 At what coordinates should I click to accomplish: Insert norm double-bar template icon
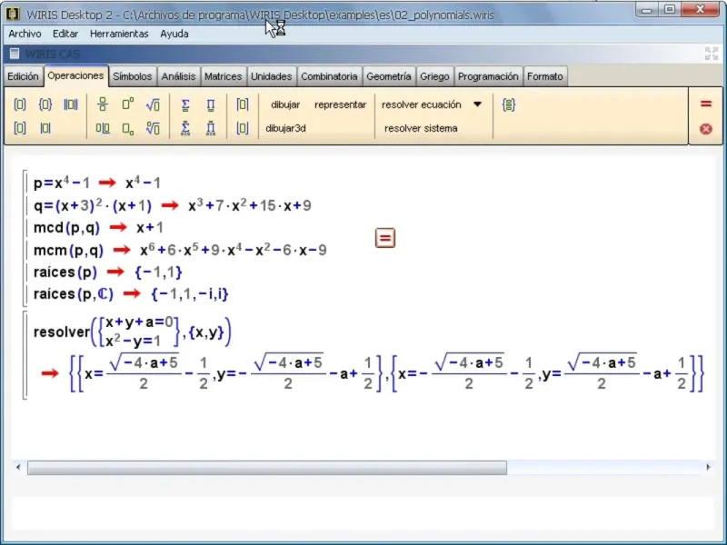(x=71, y=104)
